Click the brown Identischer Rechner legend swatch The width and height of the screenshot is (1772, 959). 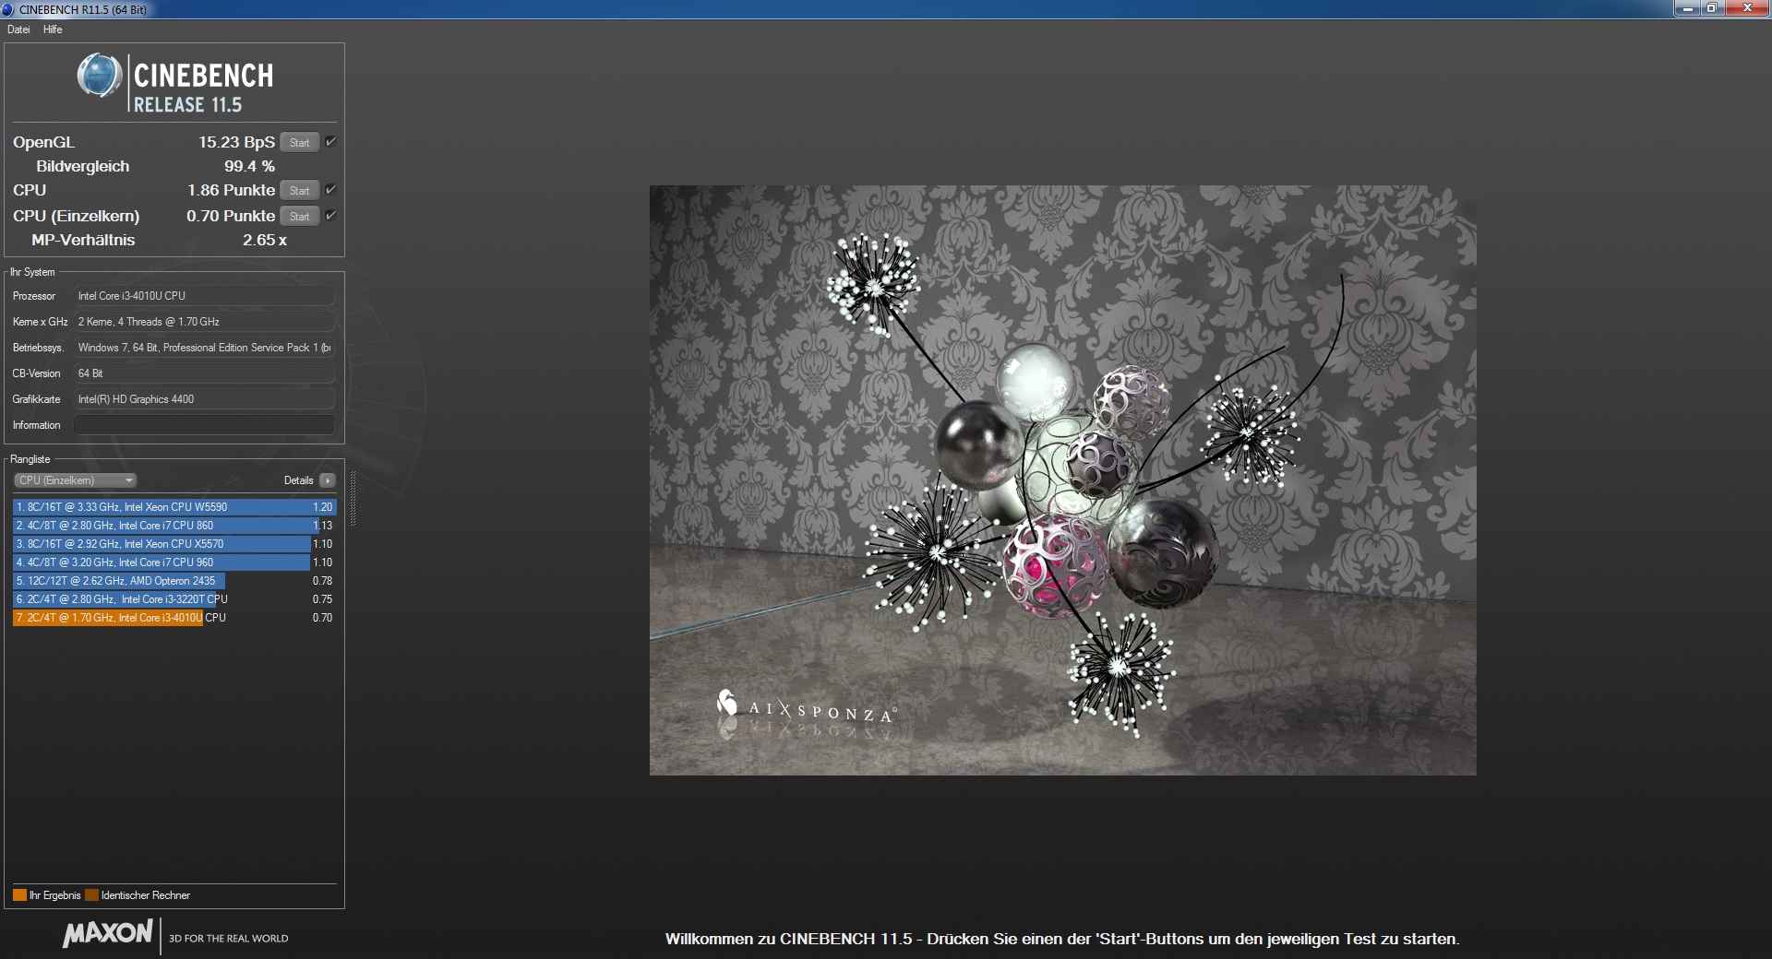(91, 895)
